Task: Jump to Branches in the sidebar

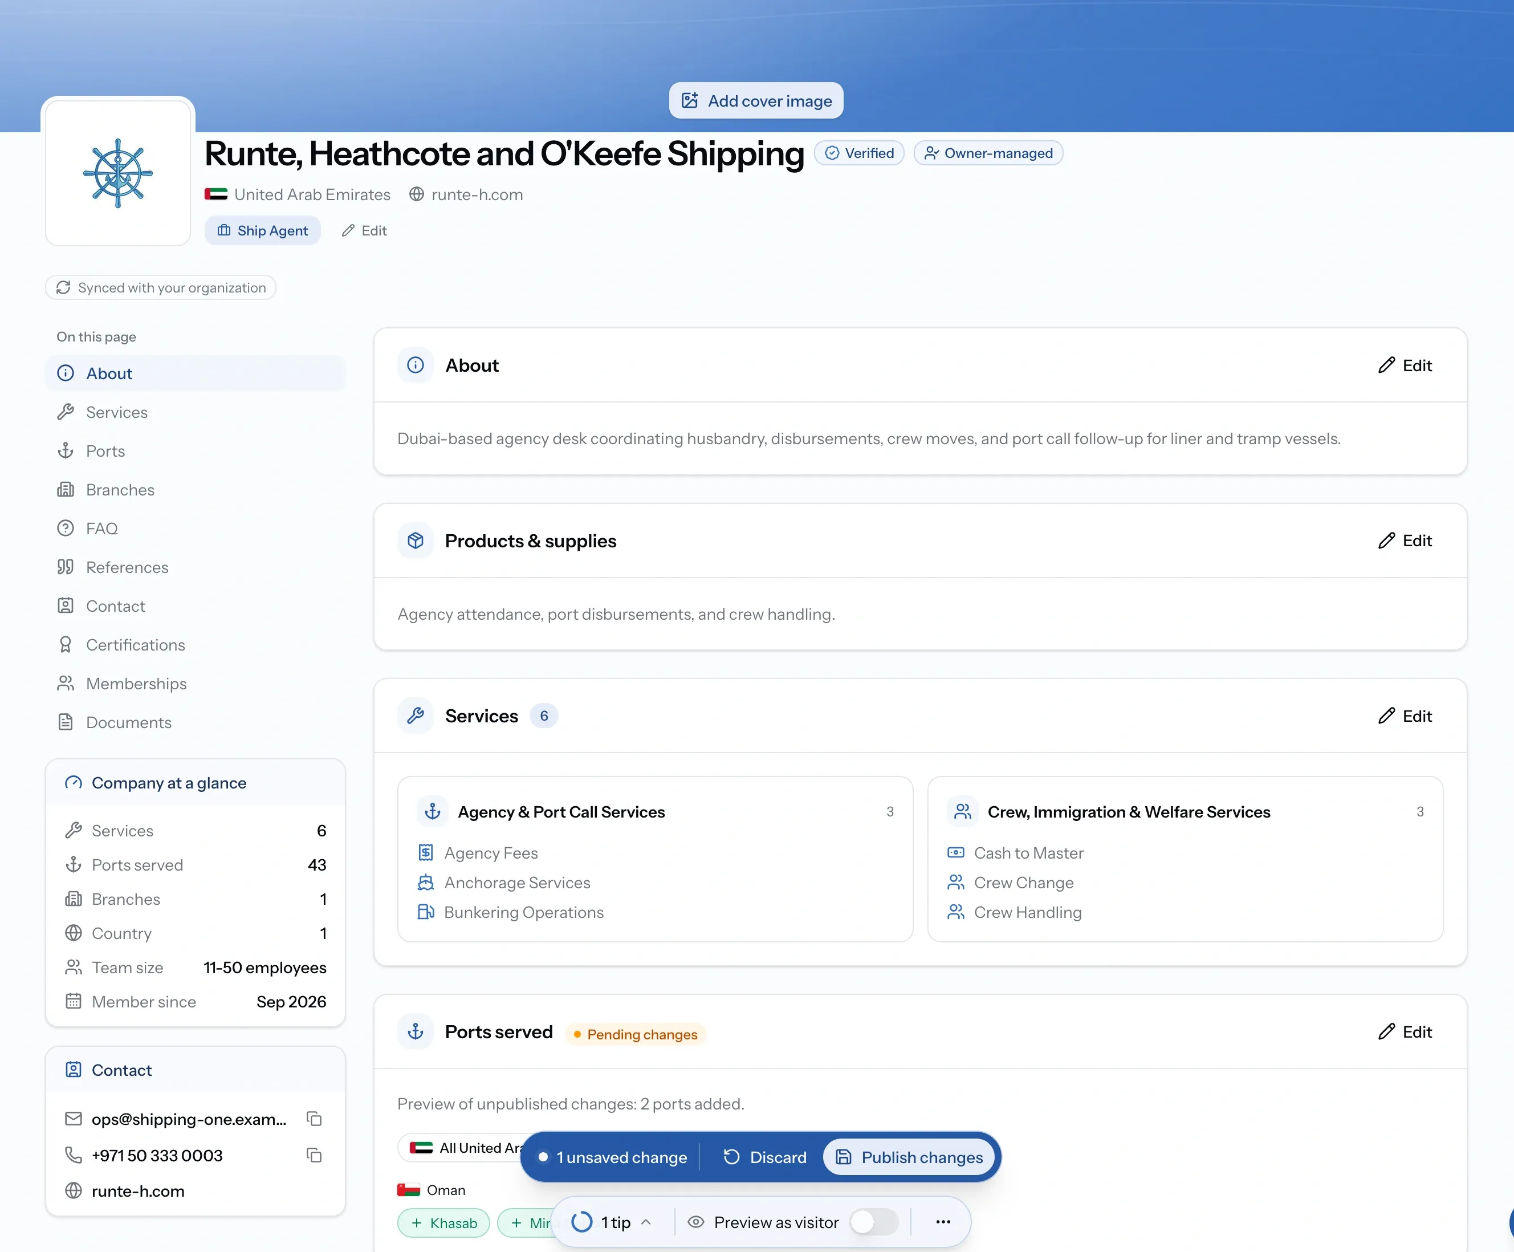Action: click(x=196, y=490)
